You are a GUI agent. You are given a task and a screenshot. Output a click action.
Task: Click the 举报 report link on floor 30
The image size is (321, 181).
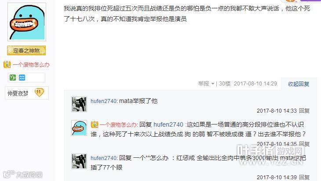[204, 84]
